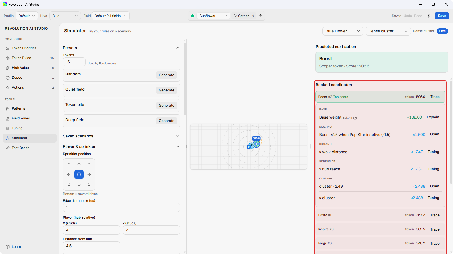Open the settings gear icon
Screen dimensions: 453x254
coord(428,16)
